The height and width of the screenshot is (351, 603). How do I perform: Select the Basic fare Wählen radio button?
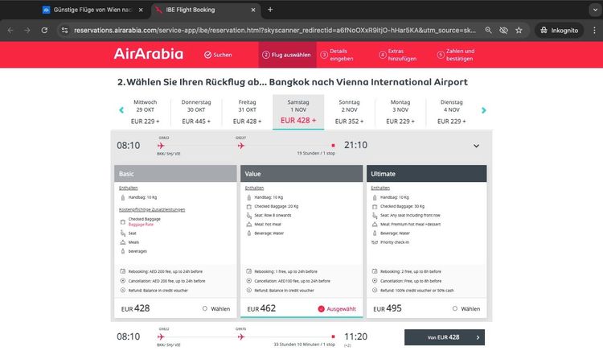[x=205, y=308]
